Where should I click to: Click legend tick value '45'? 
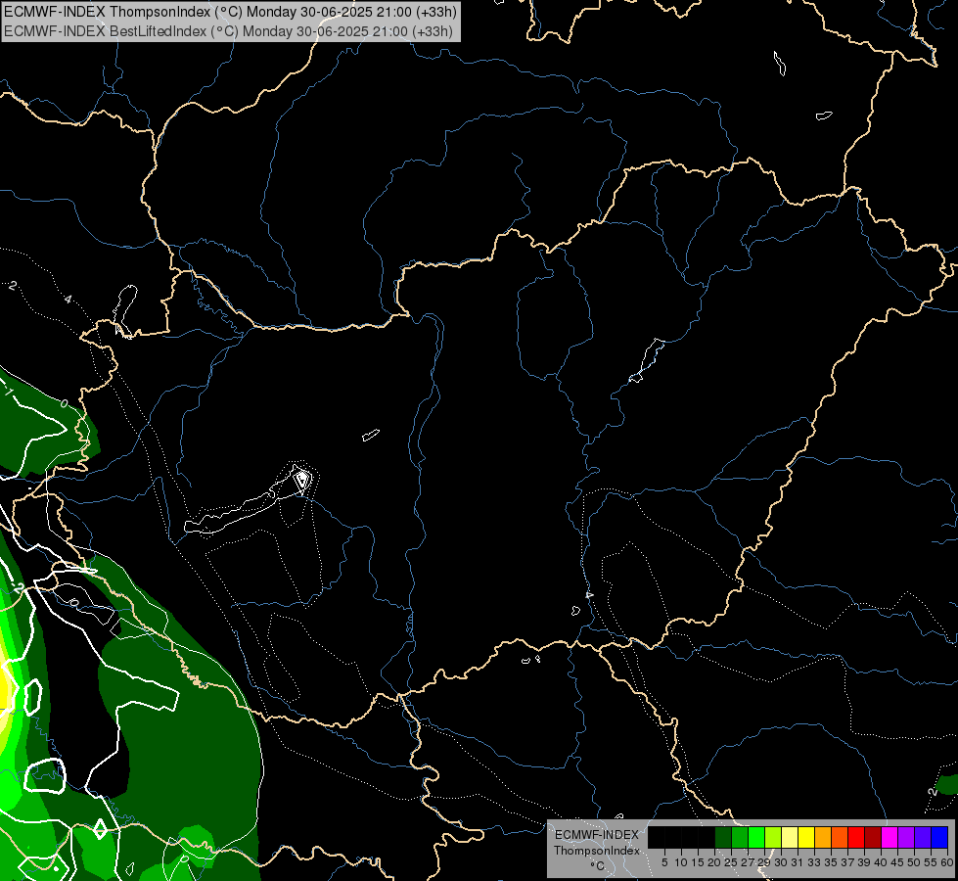(897, 862)
